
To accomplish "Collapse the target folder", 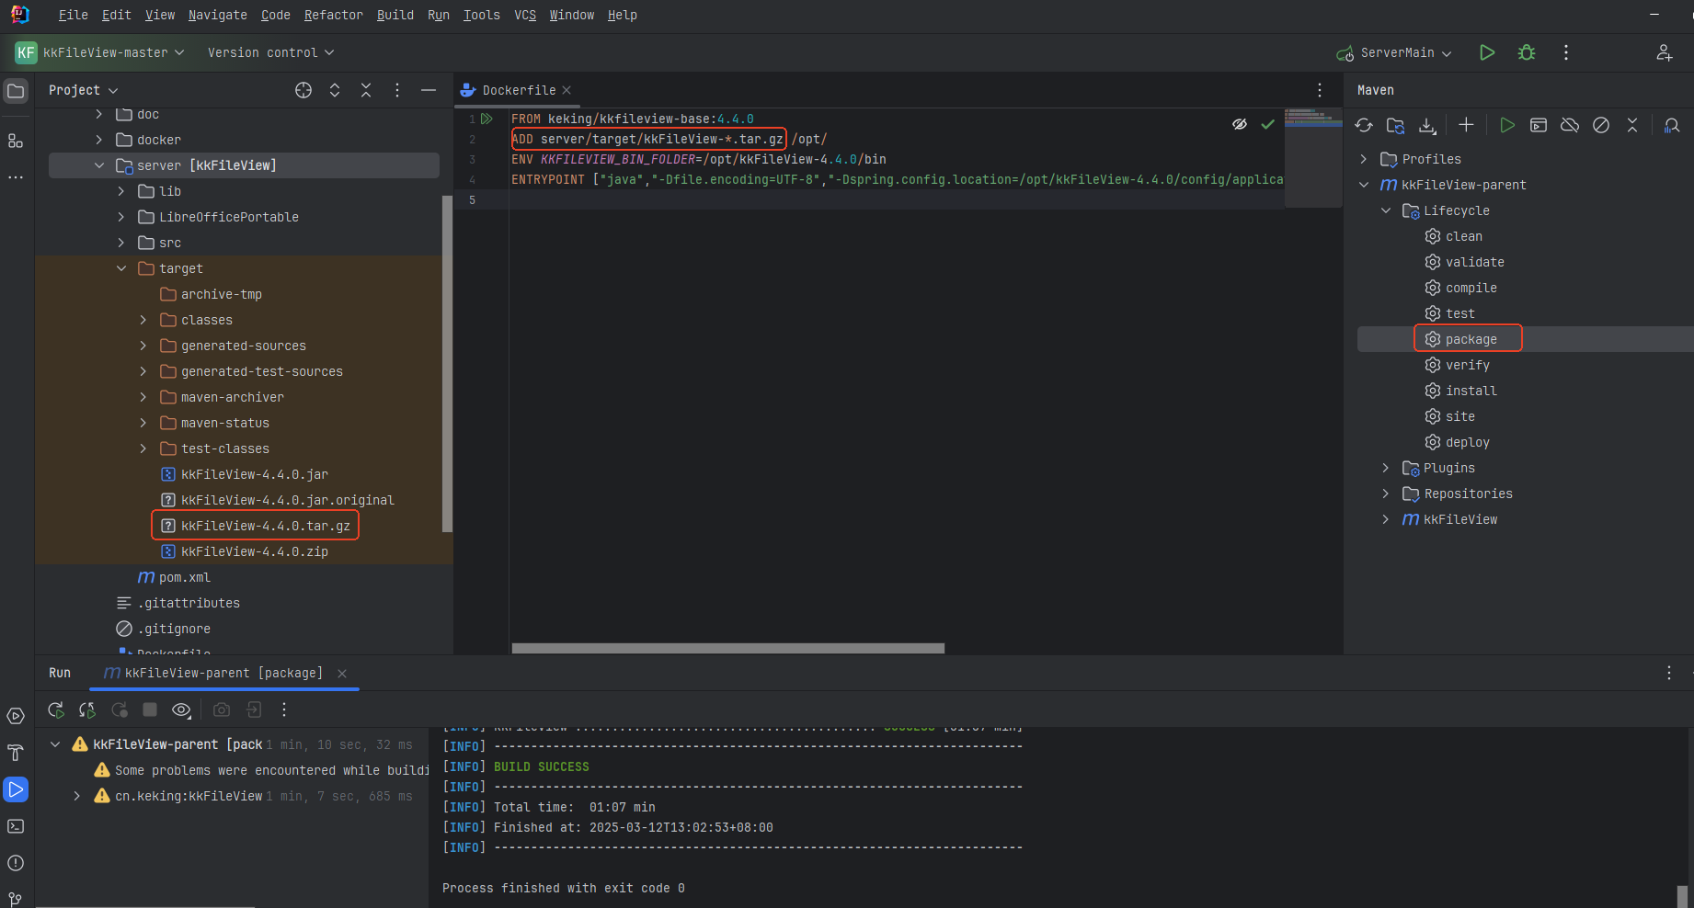I will [x=121, y=268].
